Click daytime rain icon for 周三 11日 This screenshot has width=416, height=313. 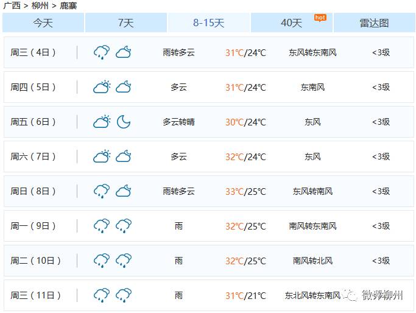click(x=102, y=295)
